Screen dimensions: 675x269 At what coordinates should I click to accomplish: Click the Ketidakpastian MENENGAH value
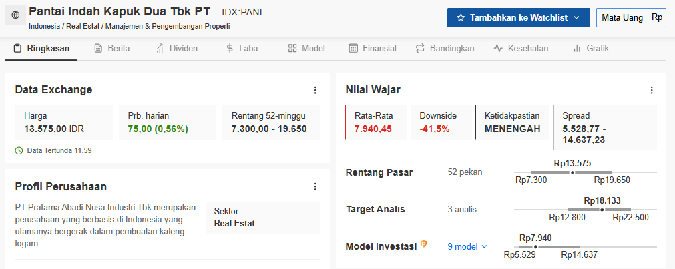(x=512, y=129)
